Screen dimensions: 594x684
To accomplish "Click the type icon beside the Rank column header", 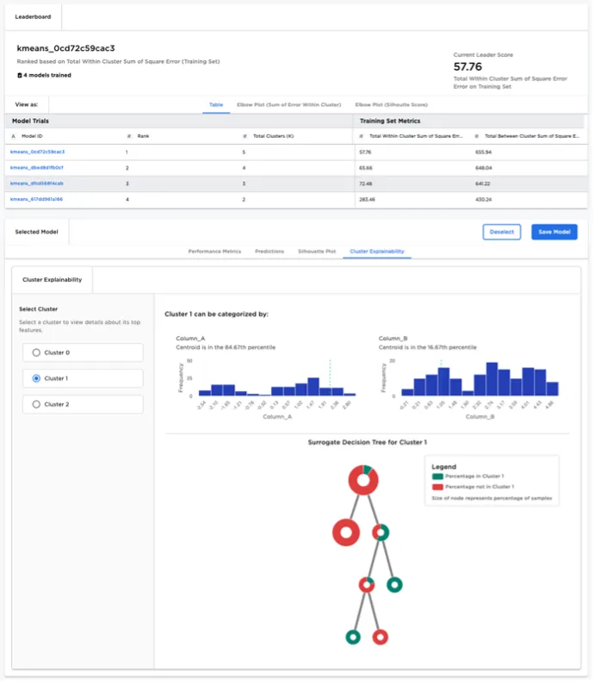I will click(128, 136).
